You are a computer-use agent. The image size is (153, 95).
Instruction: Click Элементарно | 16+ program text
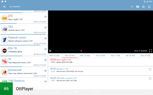(x=16, y=30)
